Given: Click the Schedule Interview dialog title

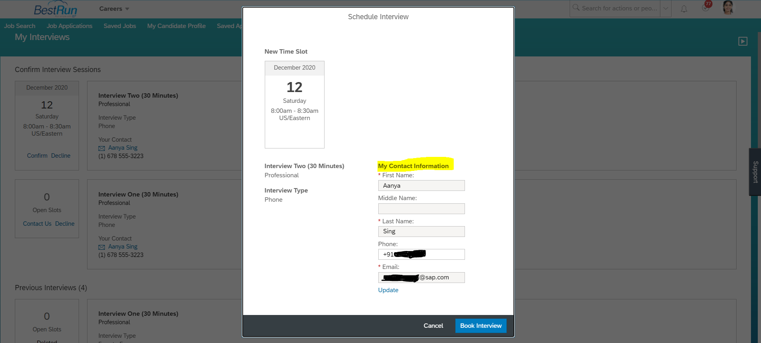Looking at the screenshot, I should 378,17.
